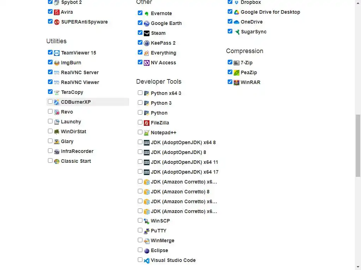Click the CDBurnerXP icon

[x=57, y=102]
